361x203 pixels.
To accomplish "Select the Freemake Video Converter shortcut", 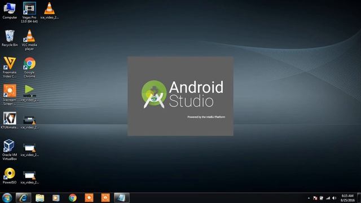I will (10, 67).
